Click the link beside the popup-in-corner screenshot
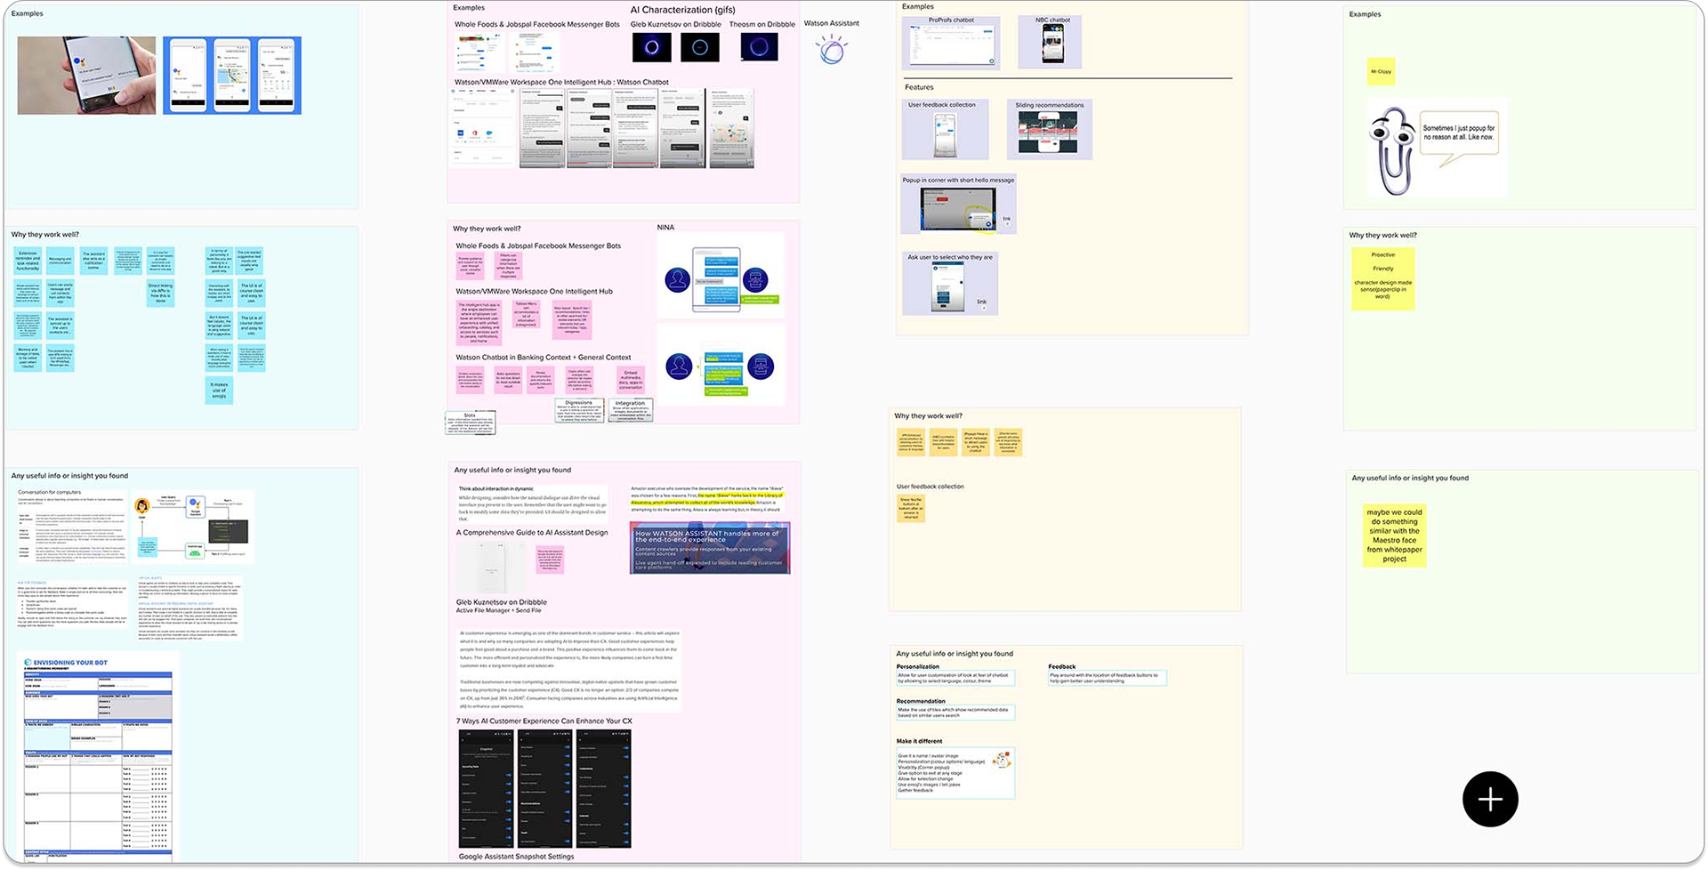The image size is (1708, 870). pos(1007,219)
